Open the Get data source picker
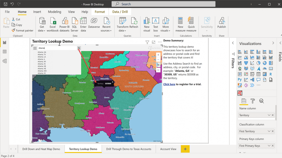 pyautogui.click(x=42, y=25)
